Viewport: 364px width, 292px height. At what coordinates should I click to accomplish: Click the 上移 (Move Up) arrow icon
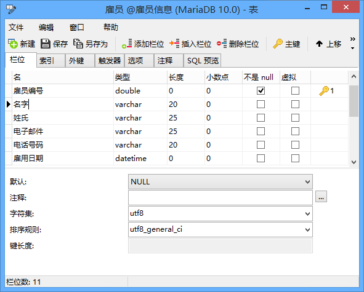pyautogui.click(x=319, y=44)
